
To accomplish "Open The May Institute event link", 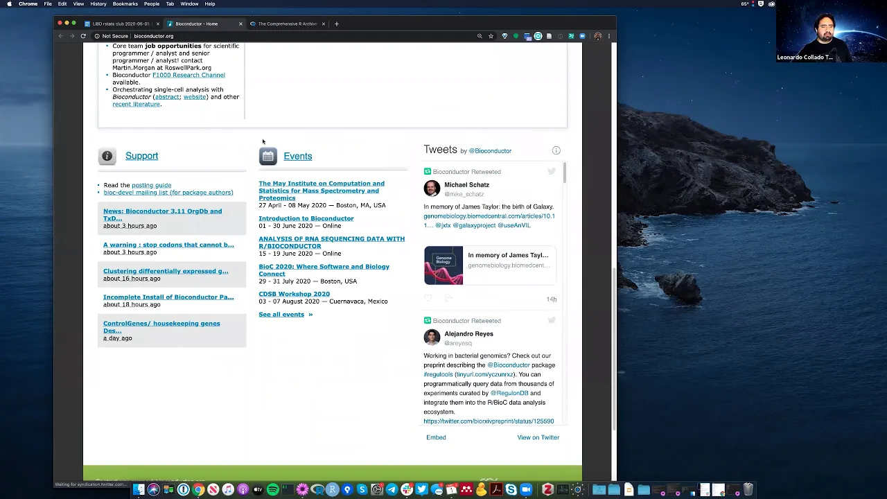I will 322,191.
